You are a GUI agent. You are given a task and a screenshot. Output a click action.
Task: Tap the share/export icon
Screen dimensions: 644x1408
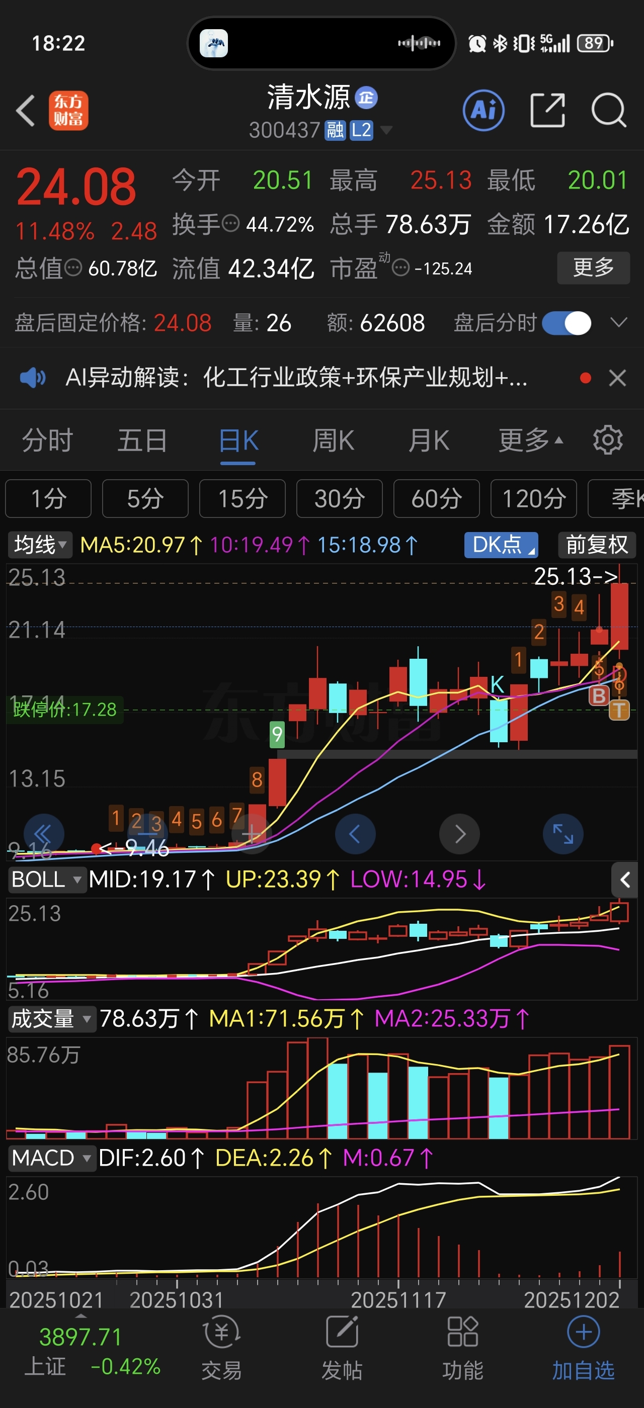point(547,111)
